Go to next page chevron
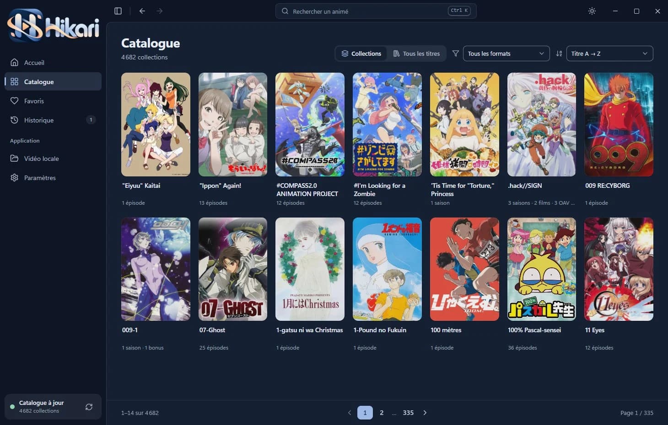This screenshot has width=668, height=425. pos(425,413)
